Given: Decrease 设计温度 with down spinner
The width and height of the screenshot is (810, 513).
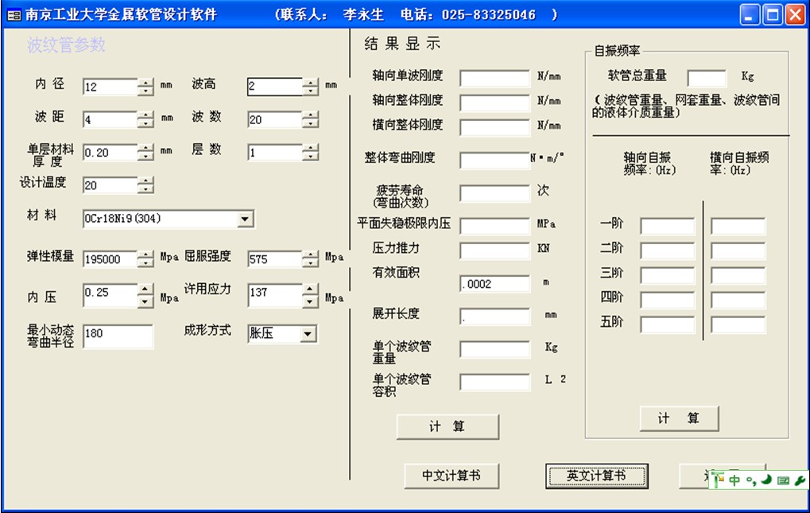Looking at the screenshot, I should (146, 190).
